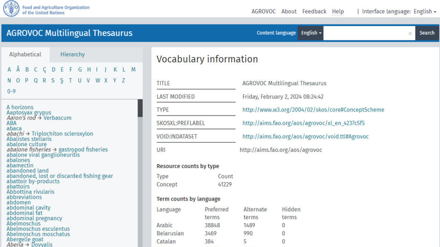Open the 'abdomen' concept

point(18,202)
